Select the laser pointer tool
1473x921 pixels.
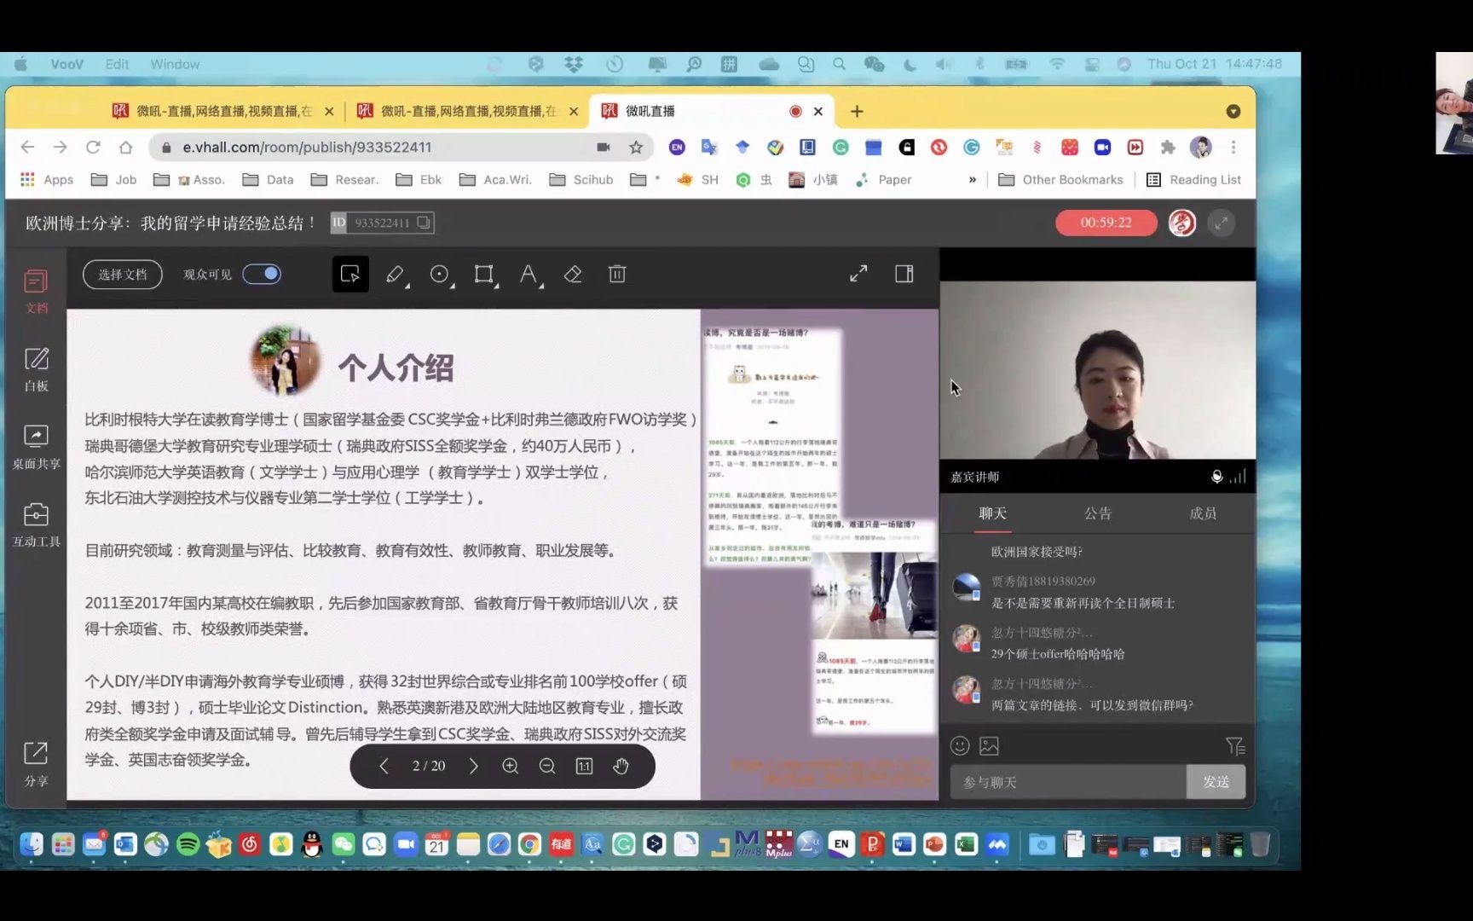[x=440, y=274]
